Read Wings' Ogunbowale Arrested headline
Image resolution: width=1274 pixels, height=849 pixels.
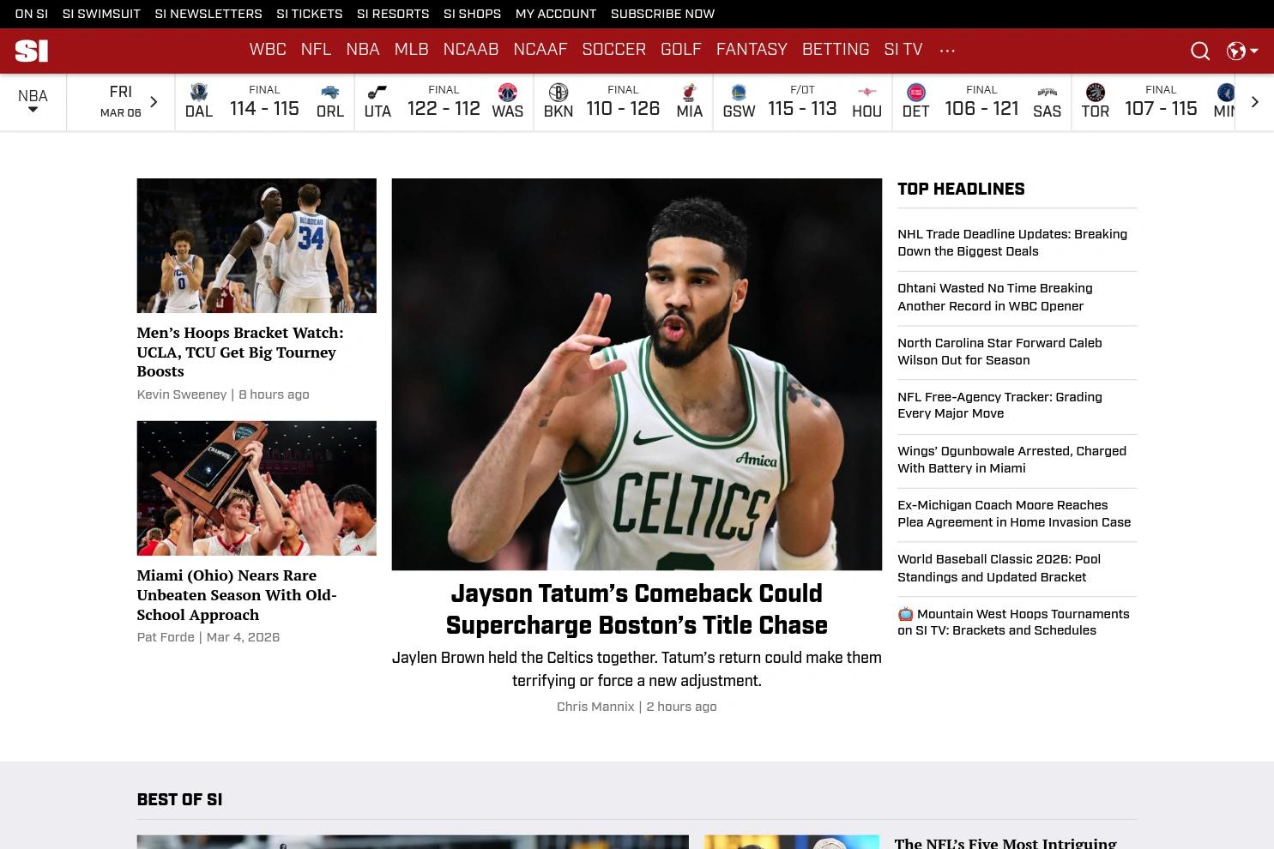[x=1012, y=460]
